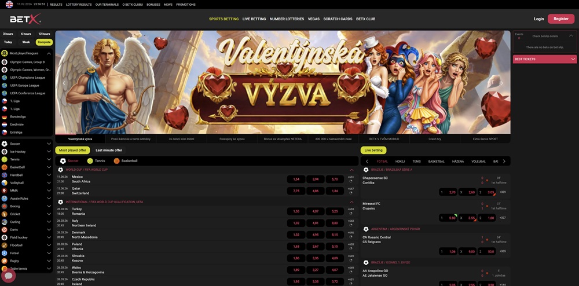The height and width of the screenshot is (286, 579).
Task: Collapse the betslip details panel
Action: click(571, 36)
